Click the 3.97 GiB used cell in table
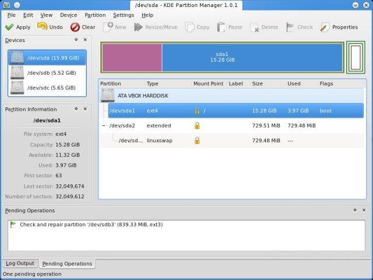This screenshot has width=373, height=280. tap(298, 111)
